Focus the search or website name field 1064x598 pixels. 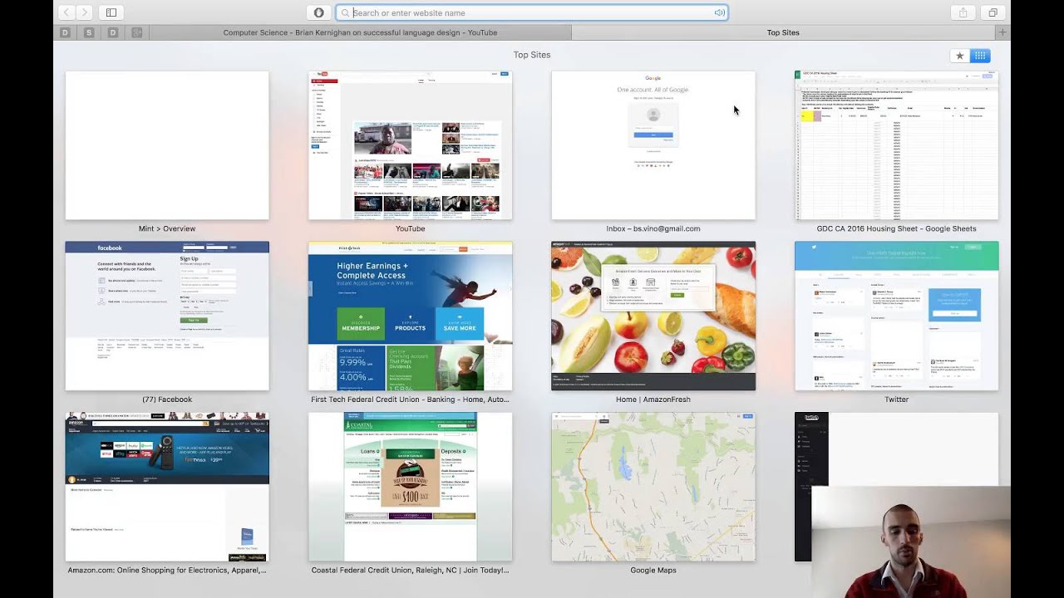click(532, 12)
